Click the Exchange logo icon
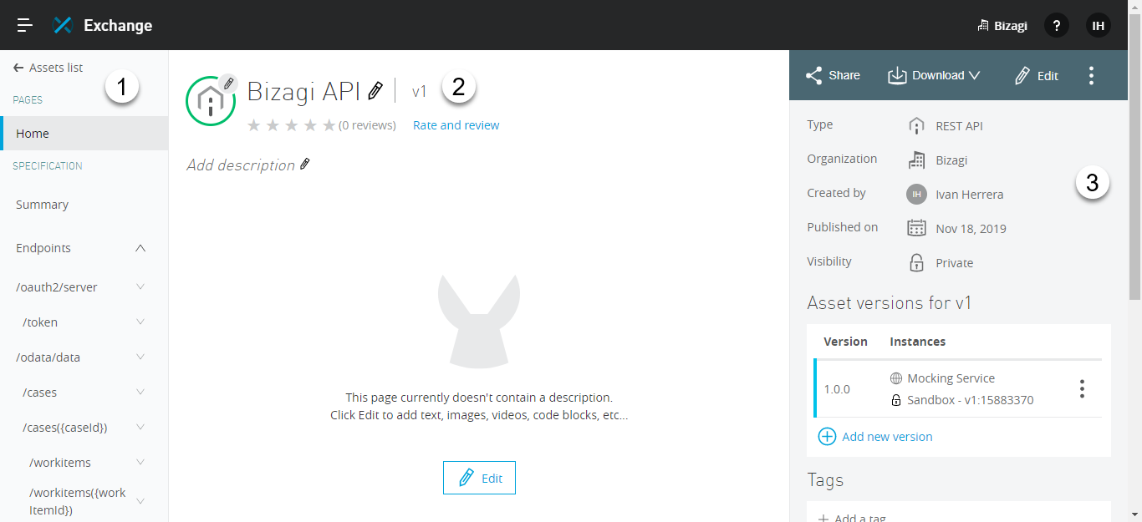Image resolution: width=1142 pixels, height=522 pixels. [63, 25]
